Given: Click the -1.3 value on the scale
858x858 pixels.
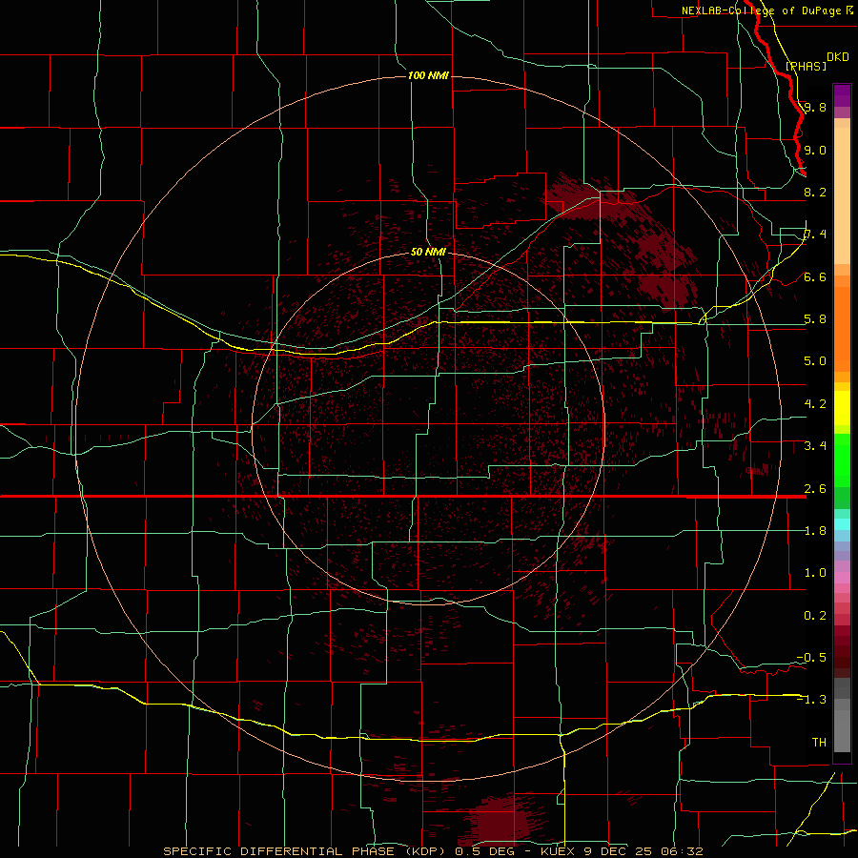Looking at the screenshot, I should pyautogui.click(x=811, y=700).
